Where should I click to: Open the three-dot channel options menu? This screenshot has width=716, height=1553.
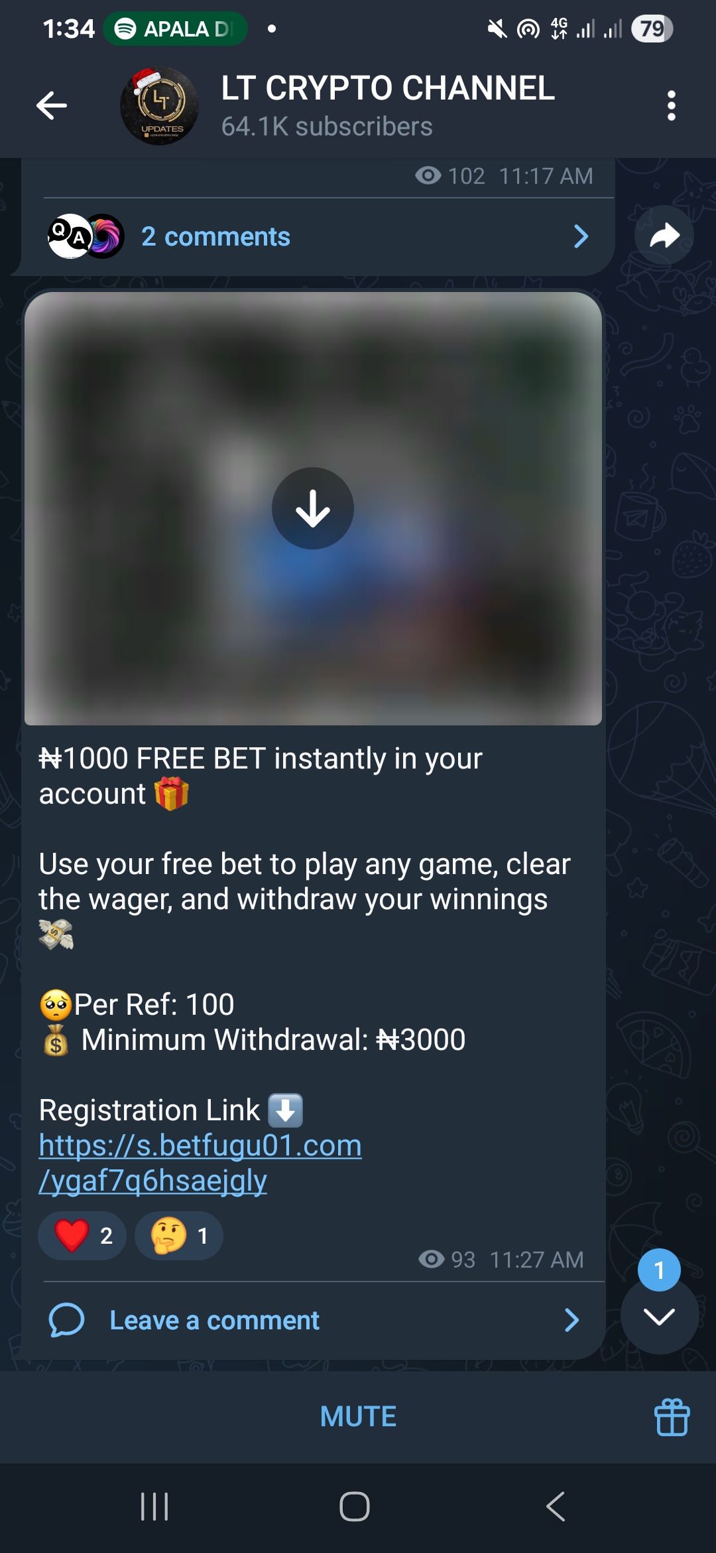coord(671,106)
